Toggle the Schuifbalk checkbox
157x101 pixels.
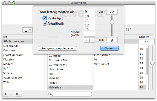click(x=45, y=24)
